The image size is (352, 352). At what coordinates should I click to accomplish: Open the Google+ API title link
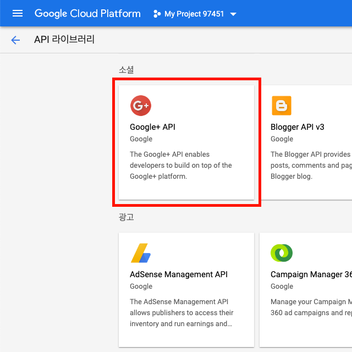152,127
